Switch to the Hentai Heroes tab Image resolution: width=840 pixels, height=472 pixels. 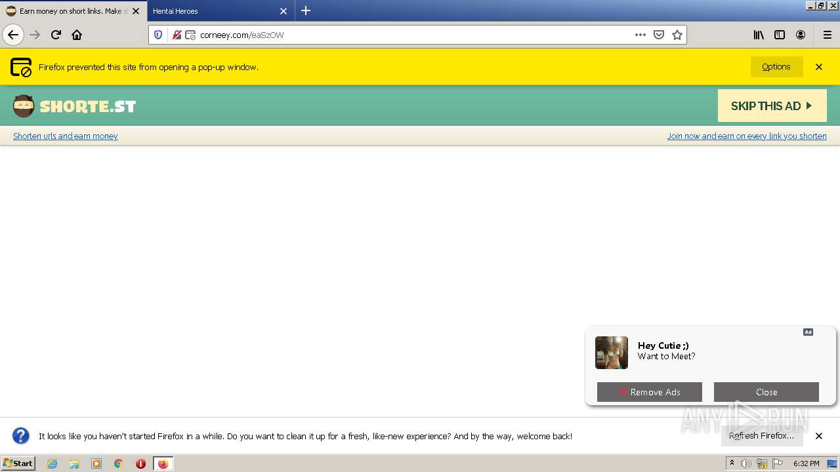point(220,11)
